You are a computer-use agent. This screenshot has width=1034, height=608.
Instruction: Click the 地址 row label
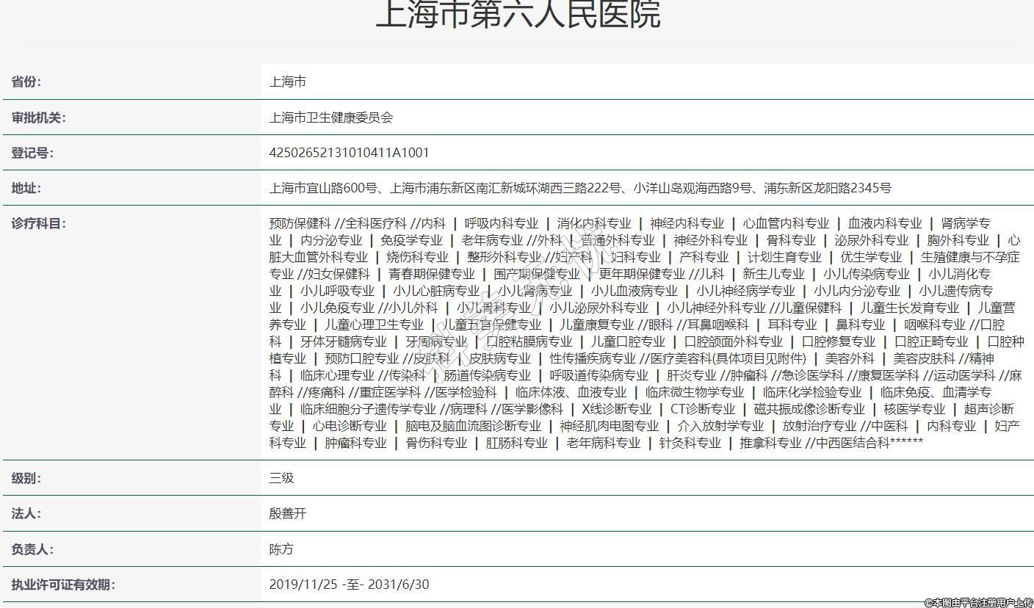coord(26,188)
